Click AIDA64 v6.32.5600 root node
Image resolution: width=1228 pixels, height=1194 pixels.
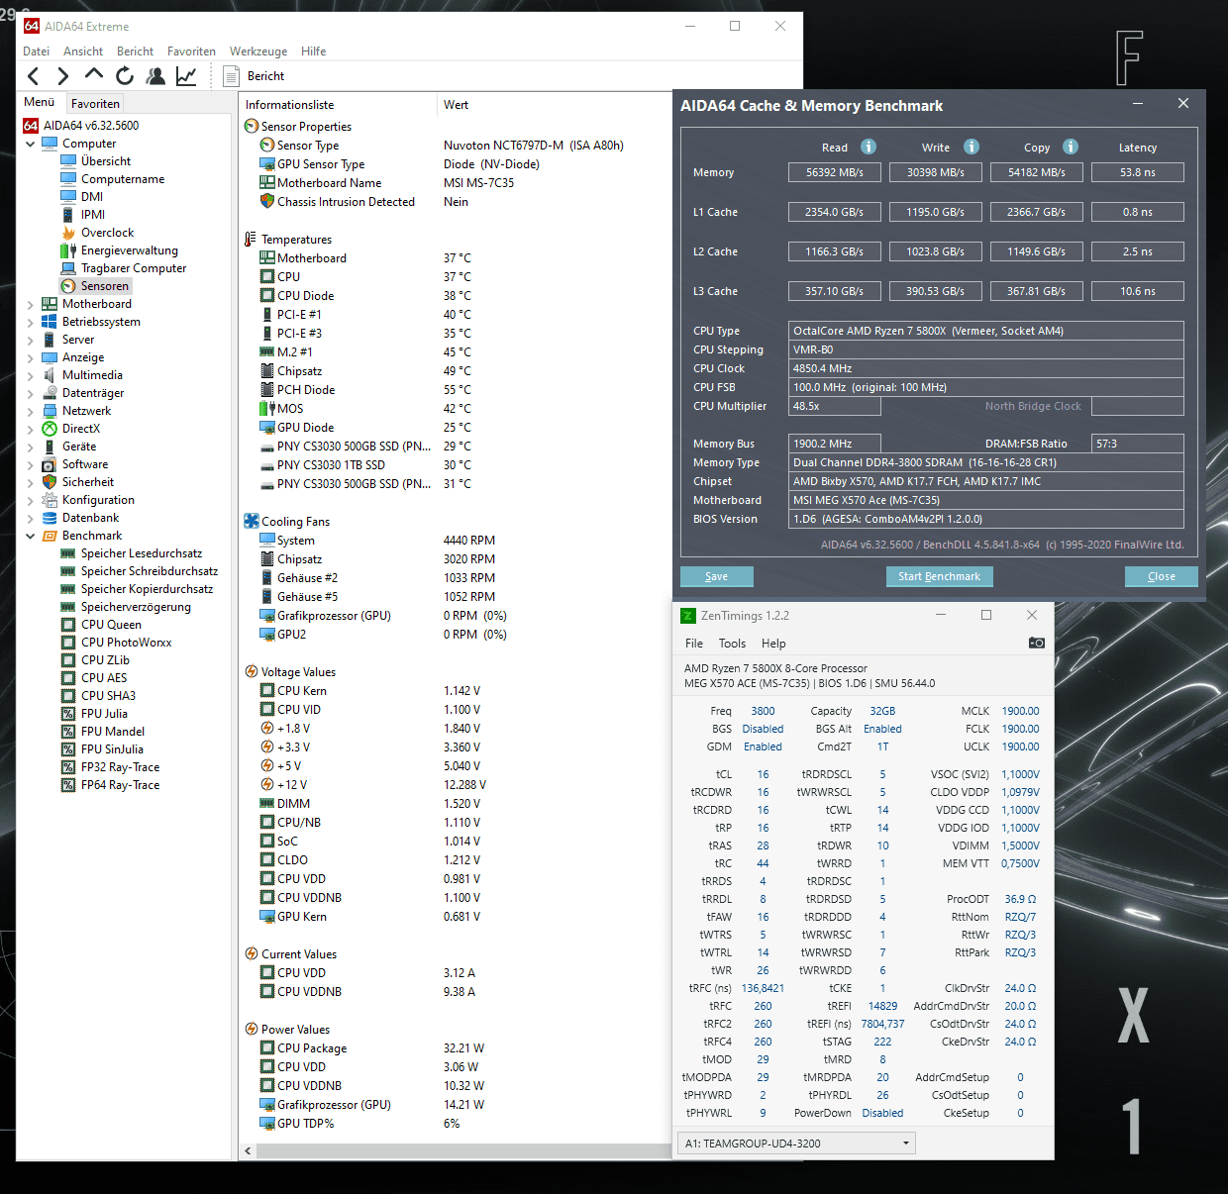(91, 126)
